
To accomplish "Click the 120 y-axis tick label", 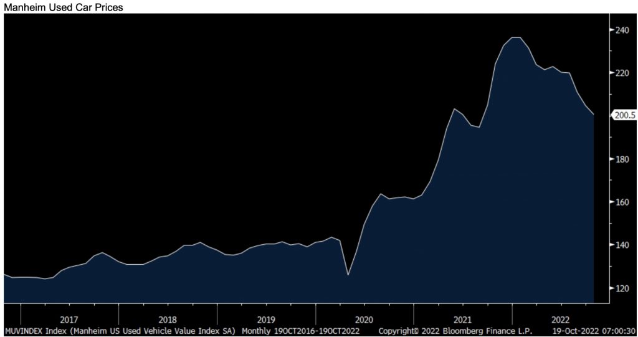I will point(623,288).
